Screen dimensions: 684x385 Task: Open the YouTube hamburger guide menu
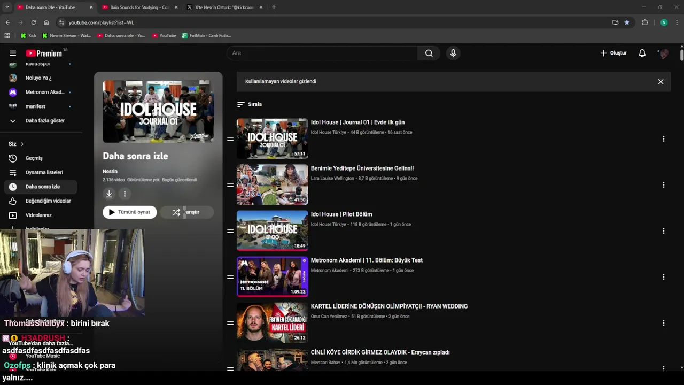[x=13, y=53]
